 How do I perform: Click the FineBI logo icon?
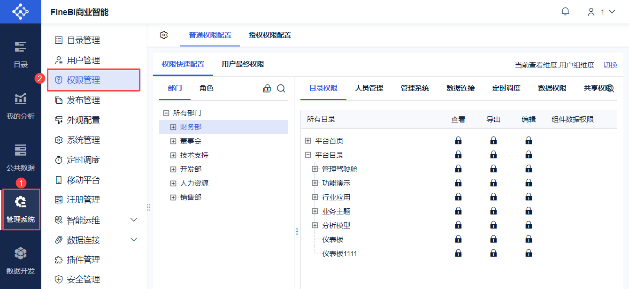(x=20, y=12)
